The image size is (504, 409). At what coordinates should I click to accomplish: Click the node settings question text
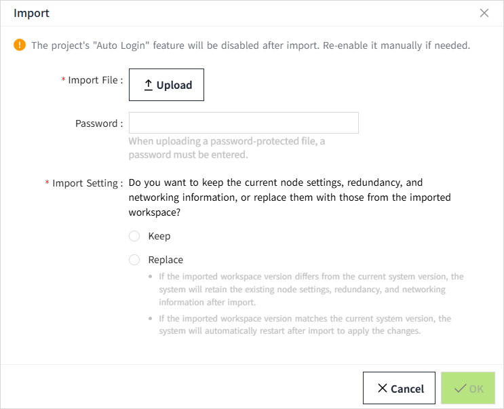tap(290, 197)
